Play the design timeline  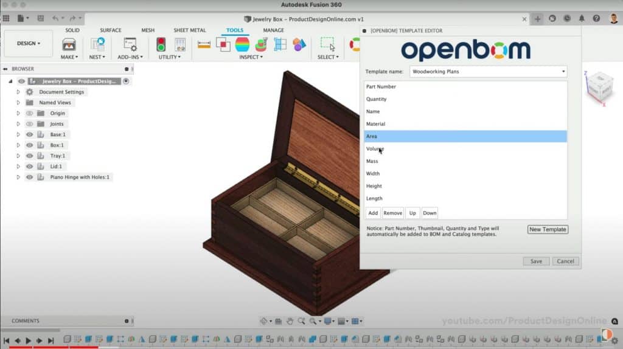click(x=28, y=340)
